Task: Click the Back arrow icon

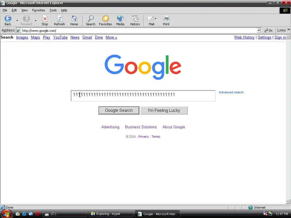Action: click(8, 18)
